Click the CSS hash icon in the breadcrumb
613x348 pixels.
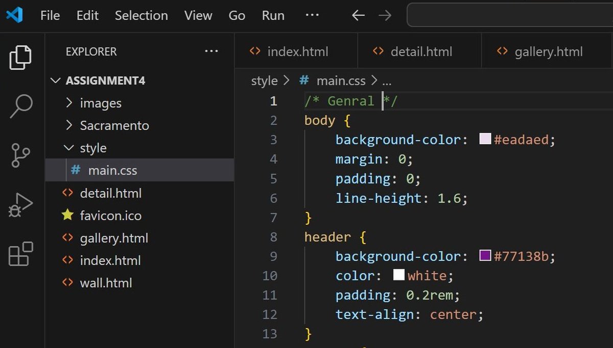[x=304, y=80]
